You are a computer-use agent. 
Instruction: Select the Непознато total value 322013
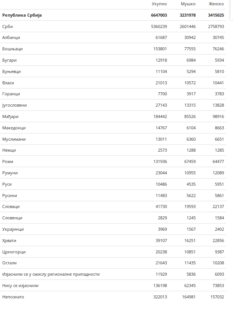159,297
